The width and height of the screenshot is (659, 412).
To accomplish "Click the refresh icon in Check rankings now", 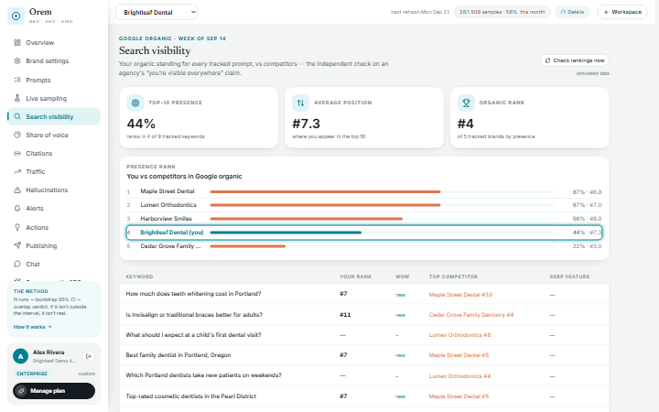I will pyautogui.click(x=547, y=60).
